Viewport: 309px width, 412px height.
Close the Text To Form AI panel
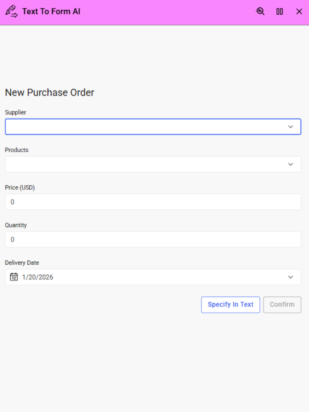tap(299, 11)
